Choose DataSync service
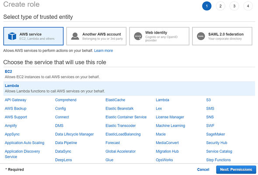This screenshot has width=258, height=175. (63, 151)
